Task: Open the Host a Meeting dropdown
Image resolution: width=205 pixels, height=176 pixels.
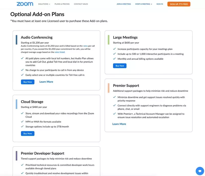Action: (x=142, y=4)
